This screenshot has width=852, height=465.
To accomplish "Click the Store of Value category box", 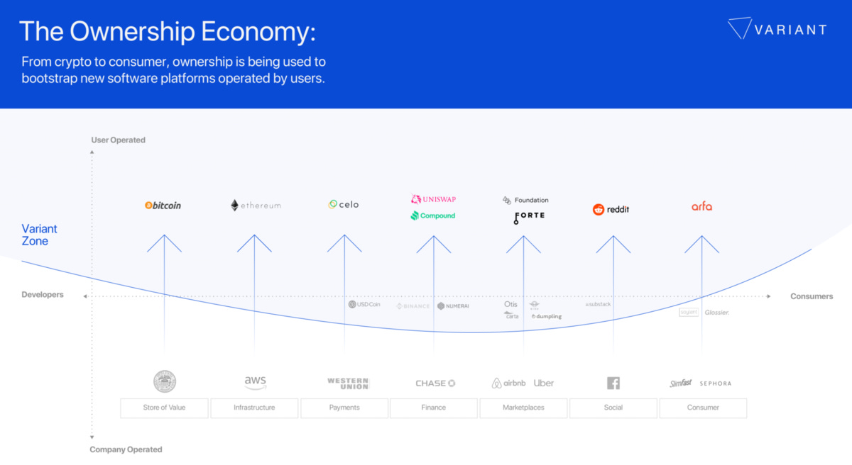I will (x=165, y=408).
